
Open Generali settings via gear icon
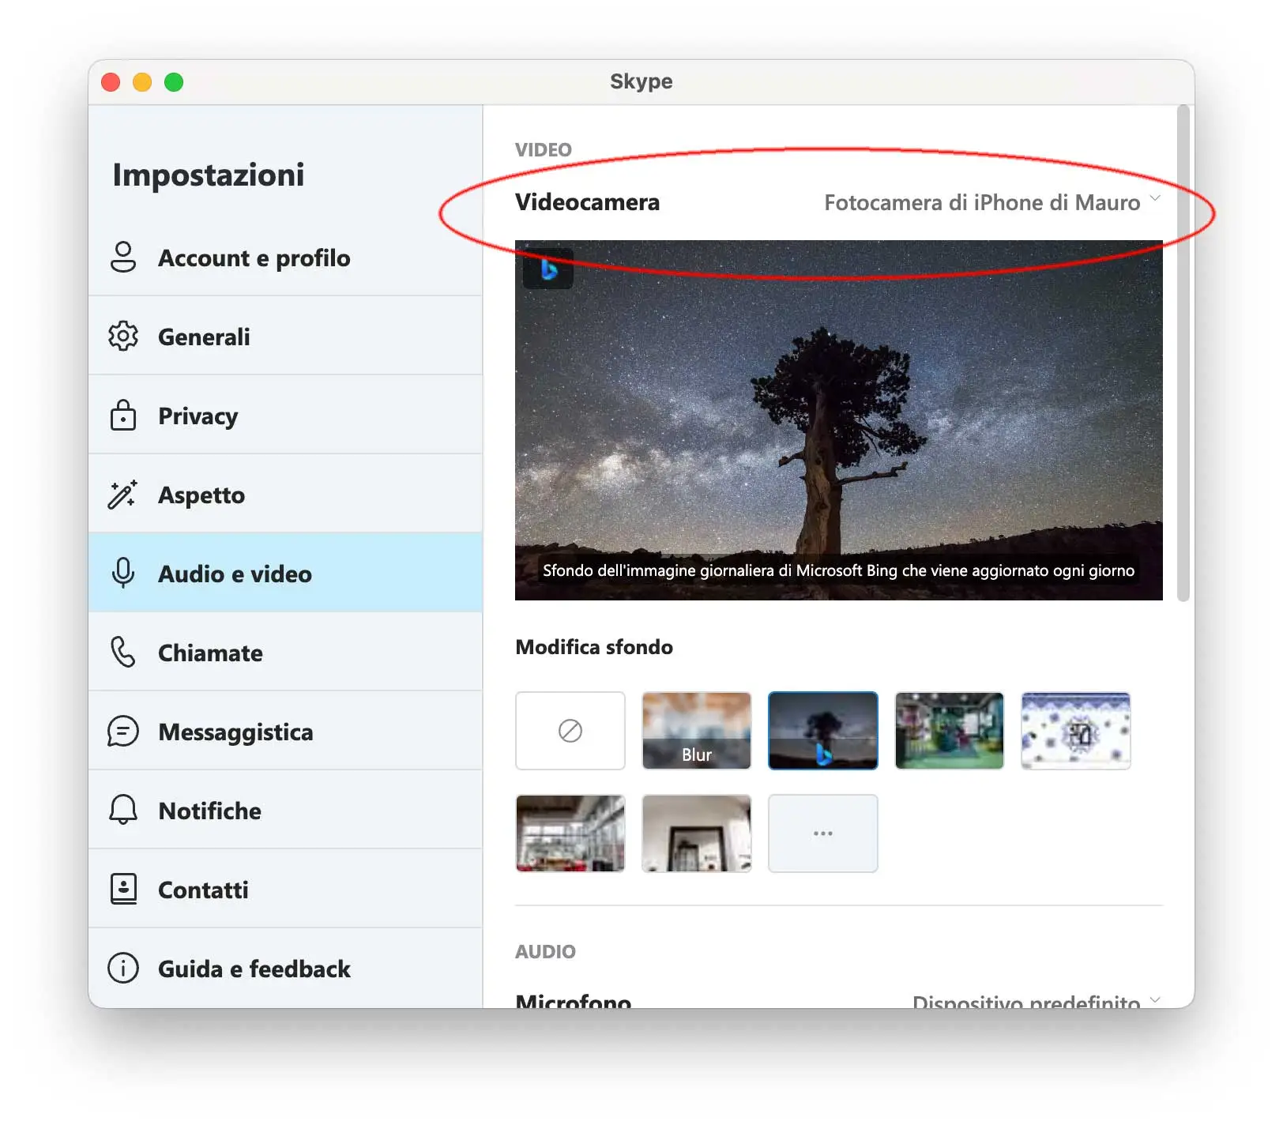coord(124,337)
